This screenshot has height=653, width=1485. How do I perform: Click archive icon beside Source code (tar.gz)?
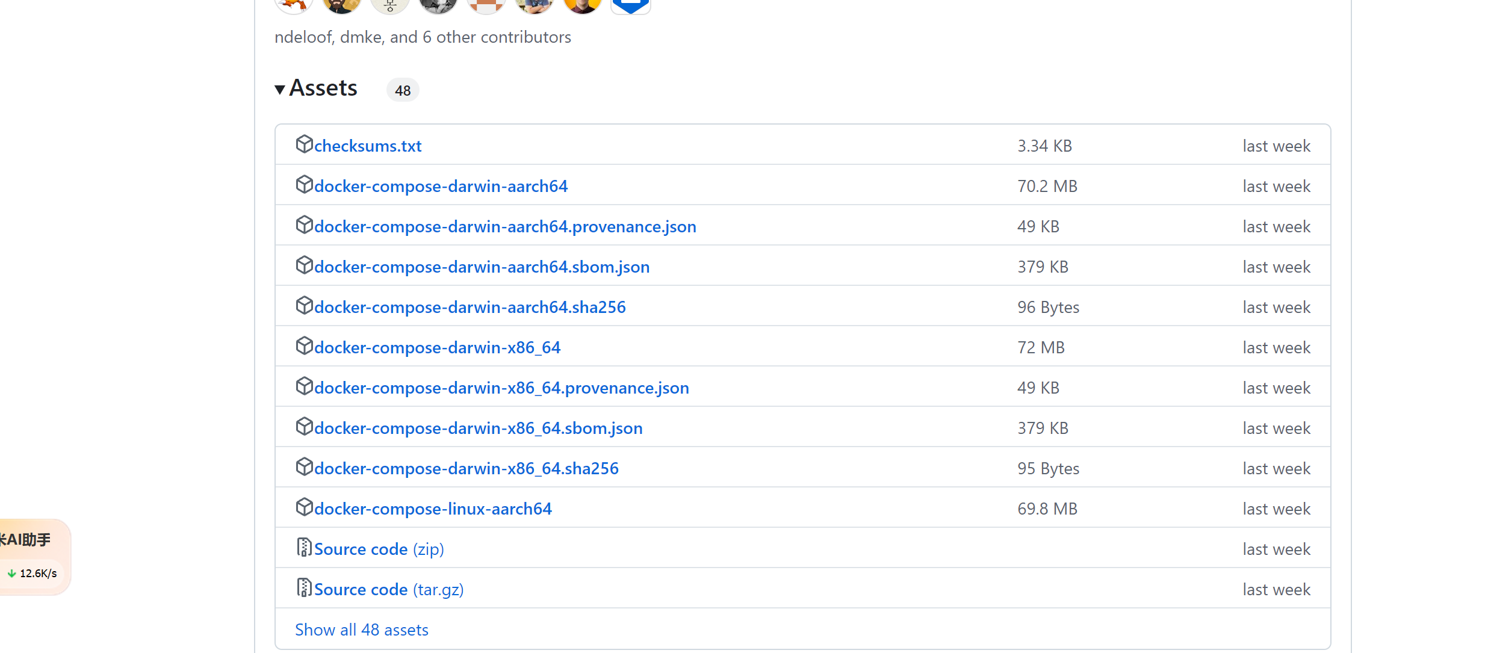point(304,588)
